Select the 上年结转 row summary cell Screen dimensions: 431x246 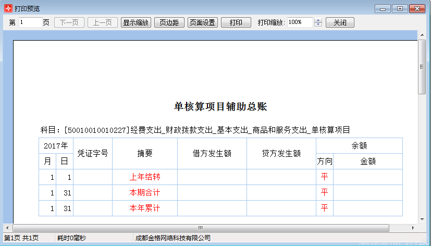[x=144, y=177]
